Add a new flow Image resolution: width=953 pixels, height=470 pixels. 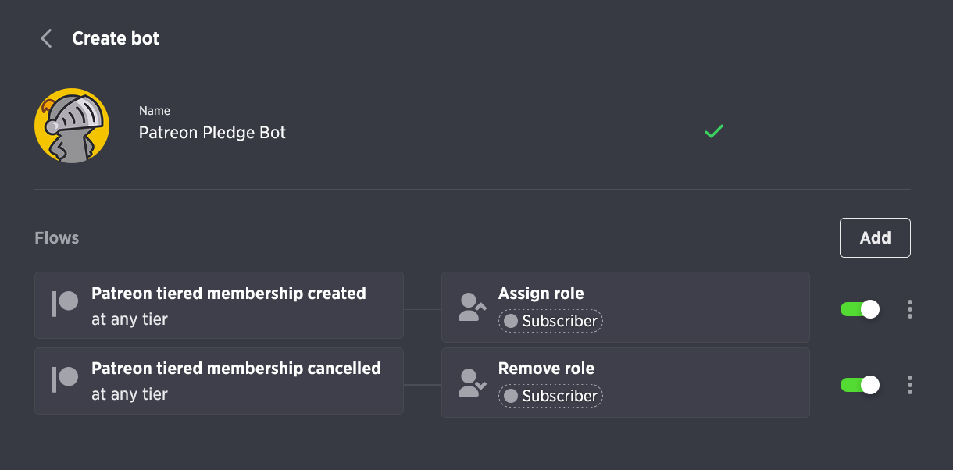click(x=875, y=237)
